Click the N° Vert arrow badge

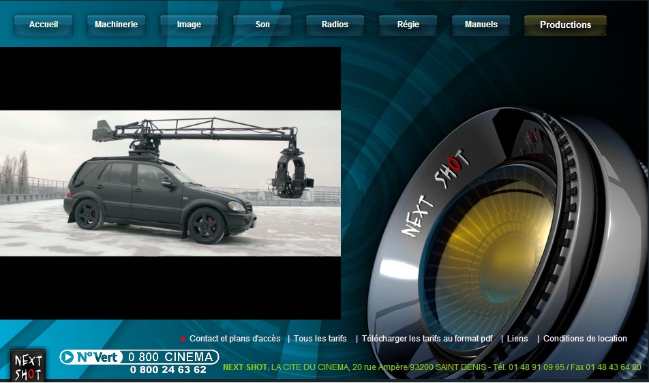click(x=91, y=357)
